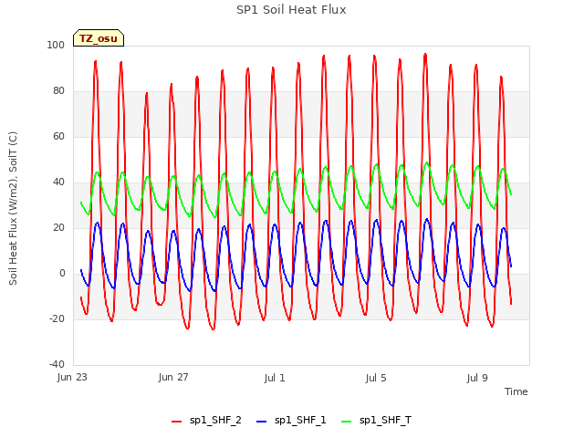This screenshot has height=438, width=584.
Task: Click the Jul 1 x-axis tick label
Action: pyautogui.click(x=275, y=378)
